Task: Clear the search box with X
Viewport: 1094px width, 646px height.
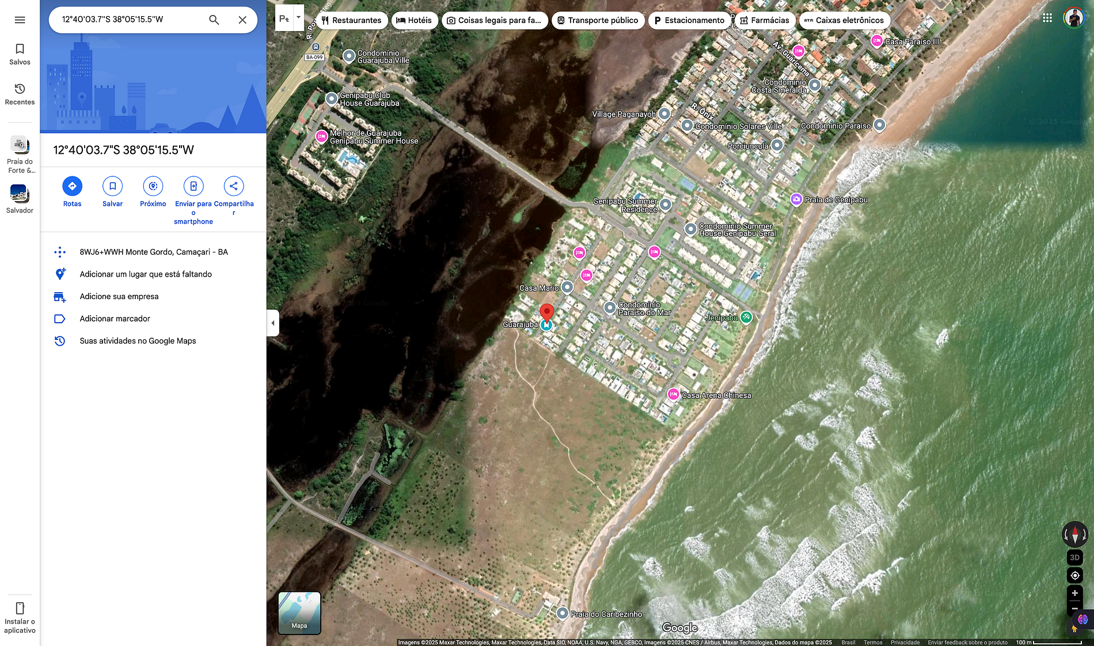Action: [x=242, y=20]
